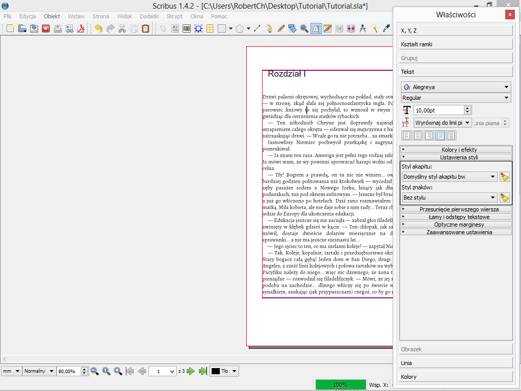Screen dimensions: 521x391
Task: Select the Eye Dropper tool
Action: pyautogui.click(x=386, y=29)
